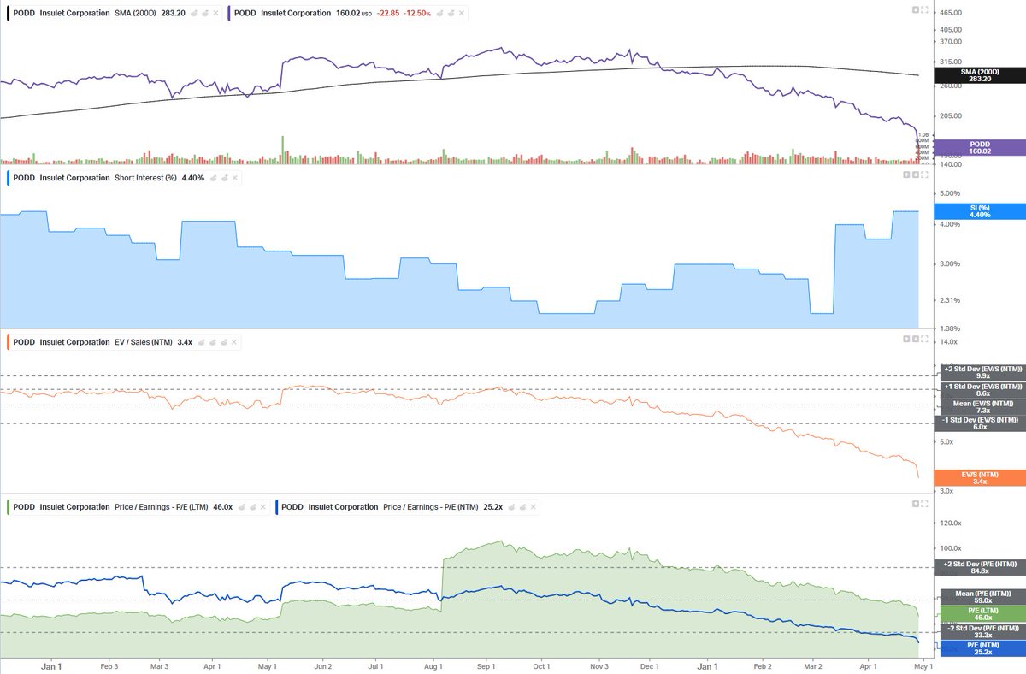
Task: Remove the Short Interest (%) series
Action: coord(235,178)
